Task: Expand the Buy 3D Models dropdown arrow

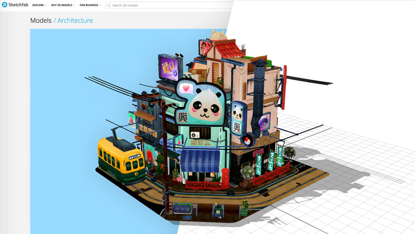Action: 74,5
